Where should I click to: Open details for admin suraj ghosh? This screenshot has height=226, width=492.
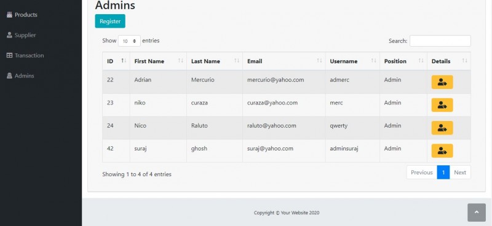tap(442, 151)
